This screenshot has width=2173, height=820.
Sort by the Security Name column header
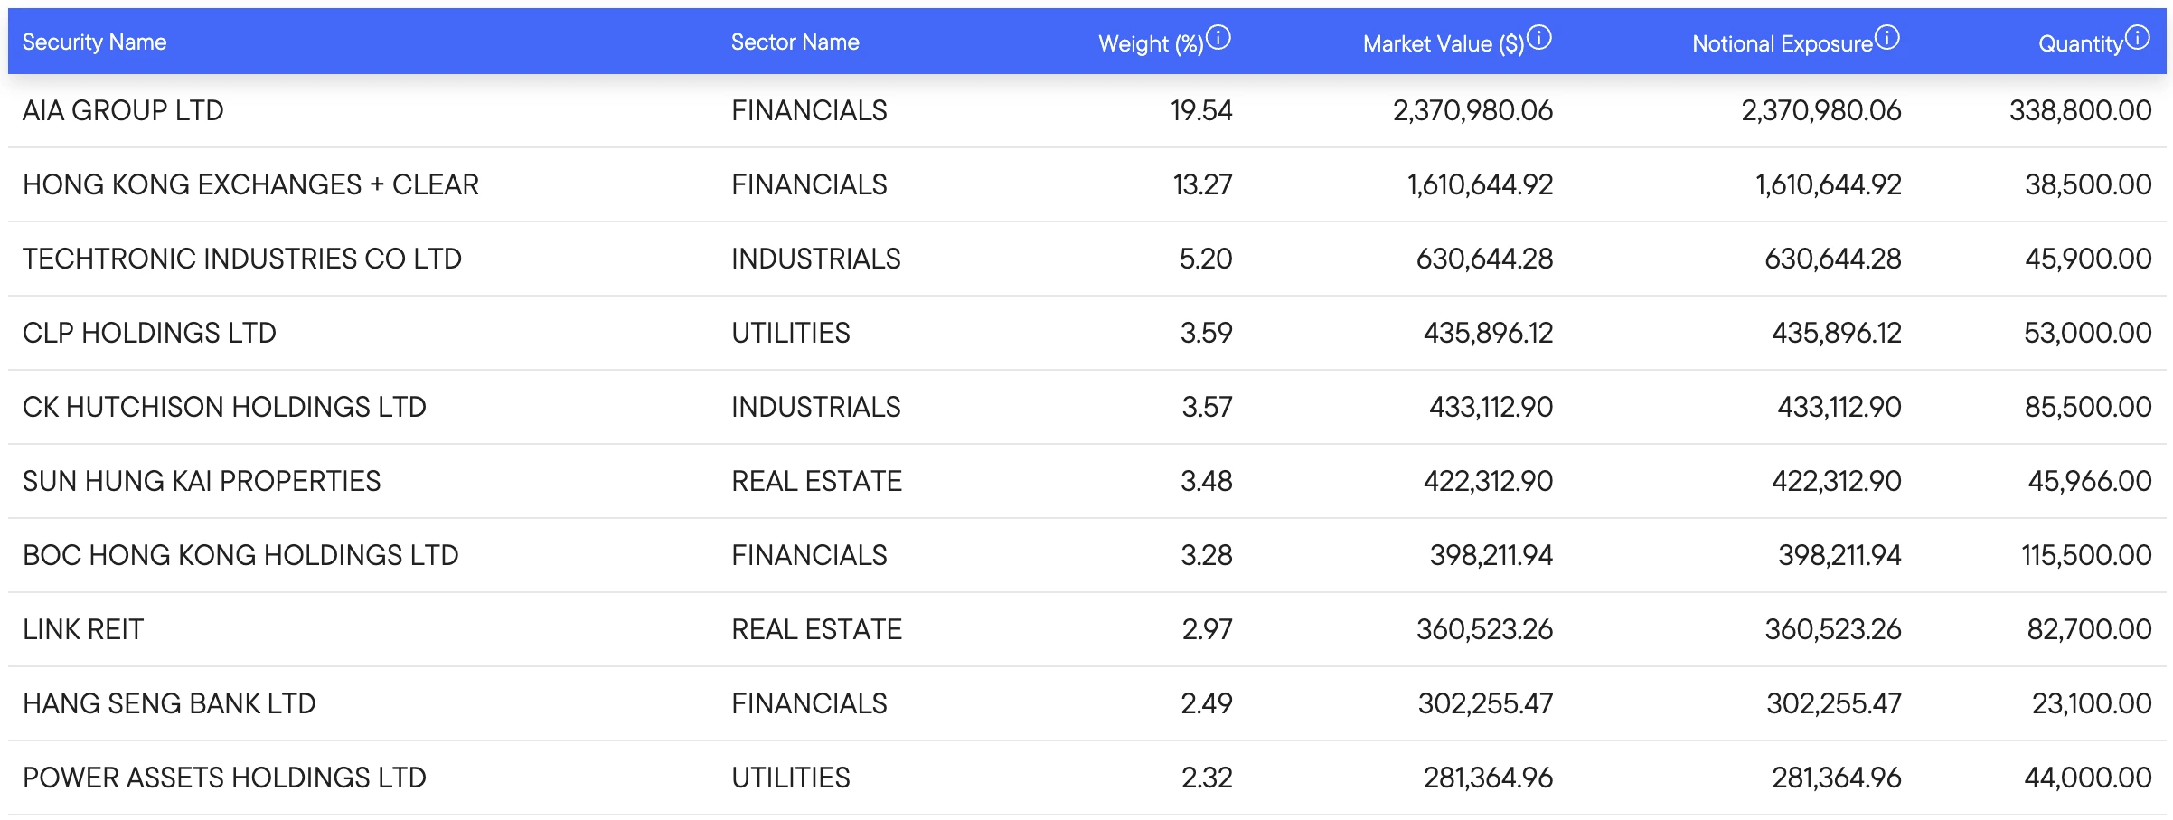(x=94, y=42)
